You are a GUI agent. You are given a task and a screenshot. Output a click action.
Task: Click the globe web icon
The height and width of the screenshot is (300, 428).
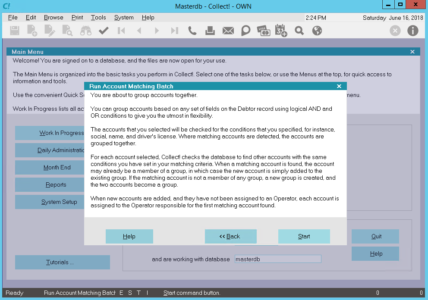point(317,31)
